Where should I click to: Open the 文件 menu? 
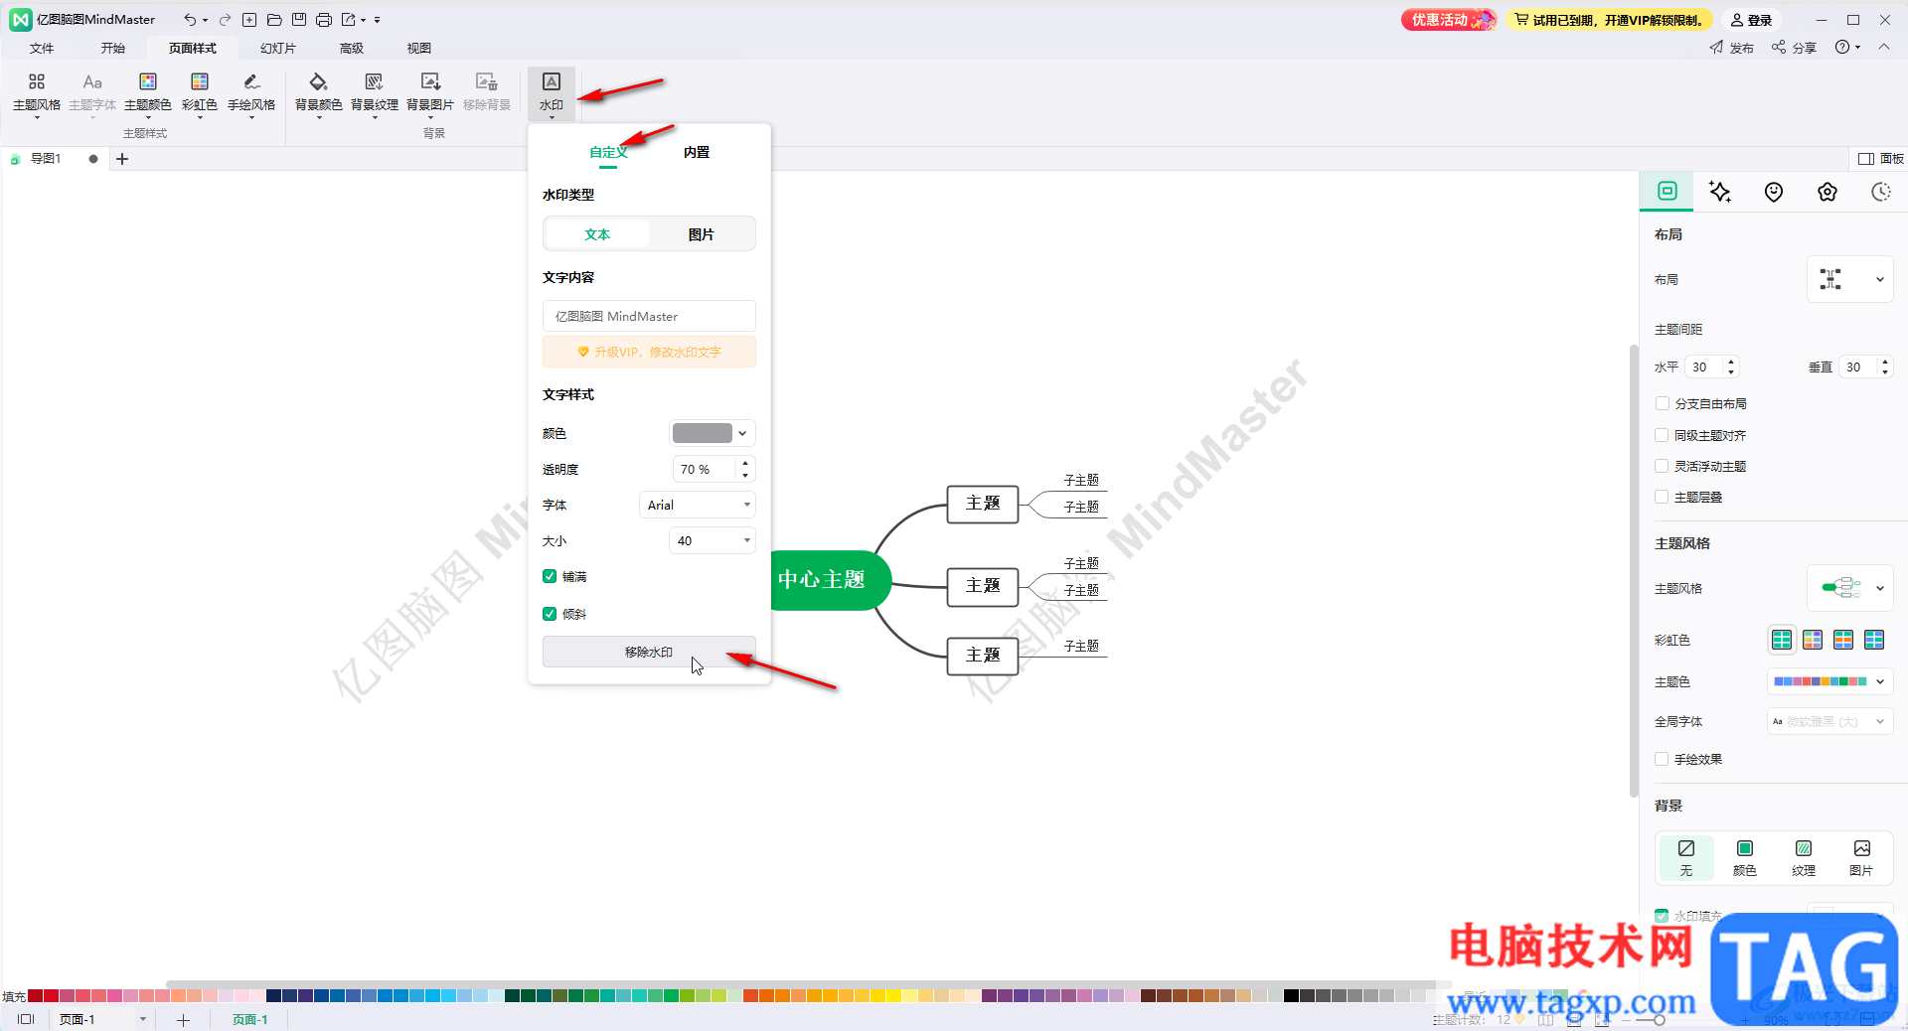(42, 48)
